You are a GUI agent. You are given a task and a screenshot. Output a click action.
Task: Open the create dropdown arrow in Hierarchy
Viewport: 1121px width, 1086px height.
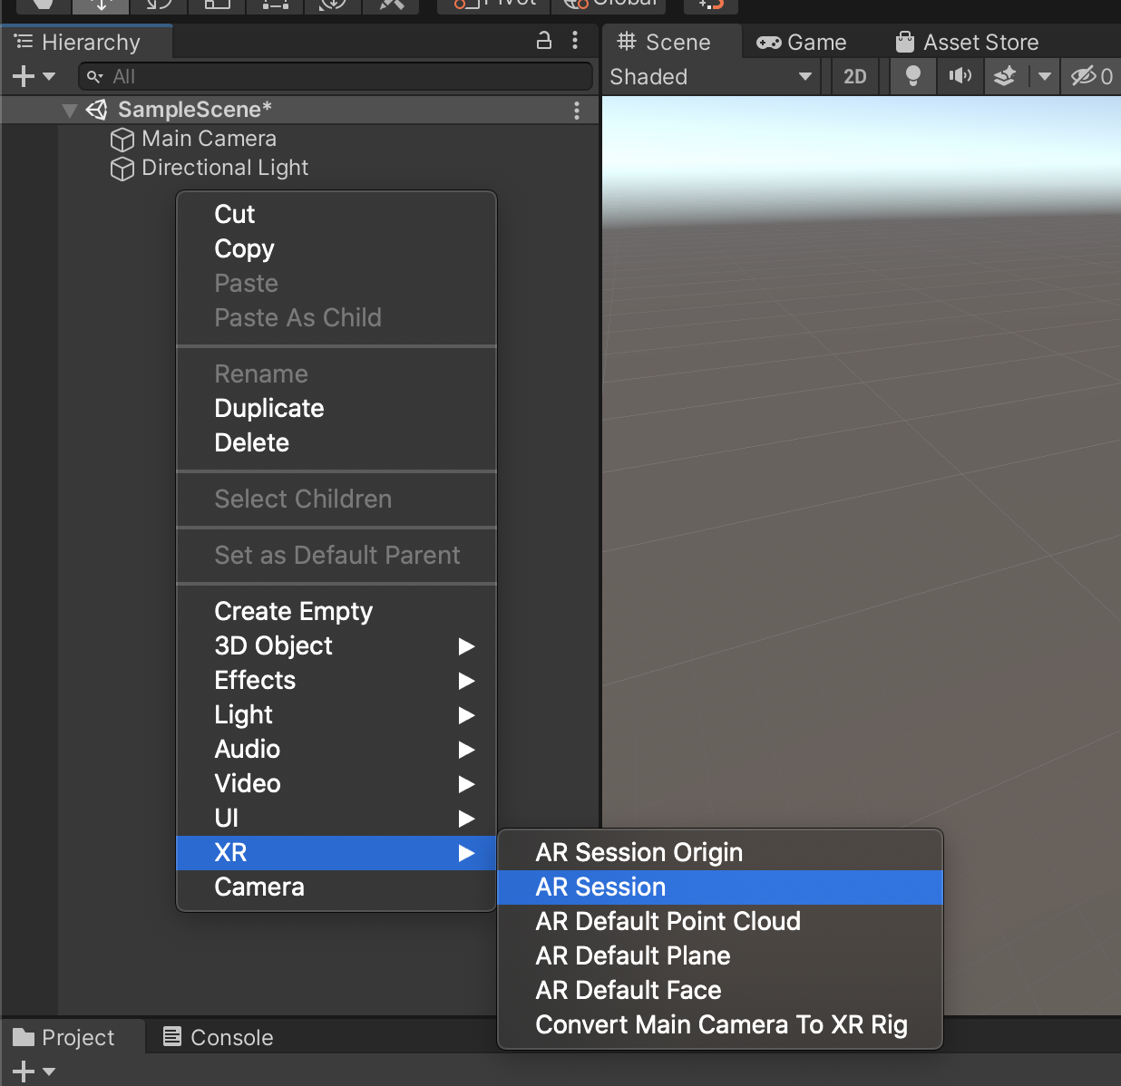pyautogui.click(x=49, y=77)
